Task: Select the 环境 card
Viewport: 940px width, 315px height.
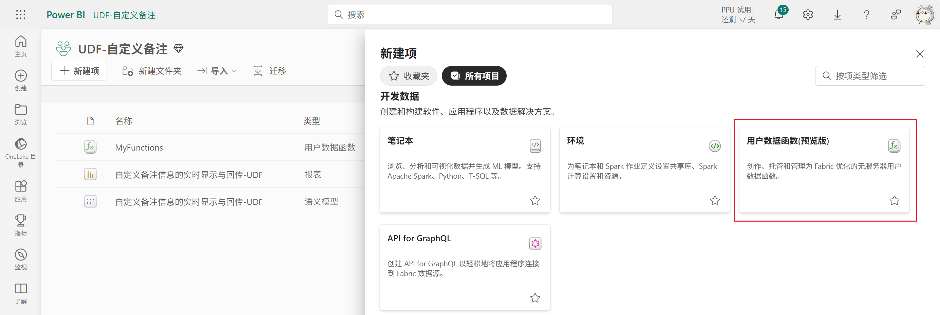Action: (x=644, y=170)
